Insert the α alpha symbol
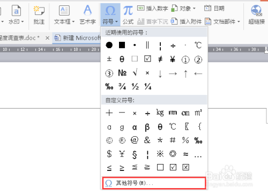 pyautogui.click(x=135, y=128)
